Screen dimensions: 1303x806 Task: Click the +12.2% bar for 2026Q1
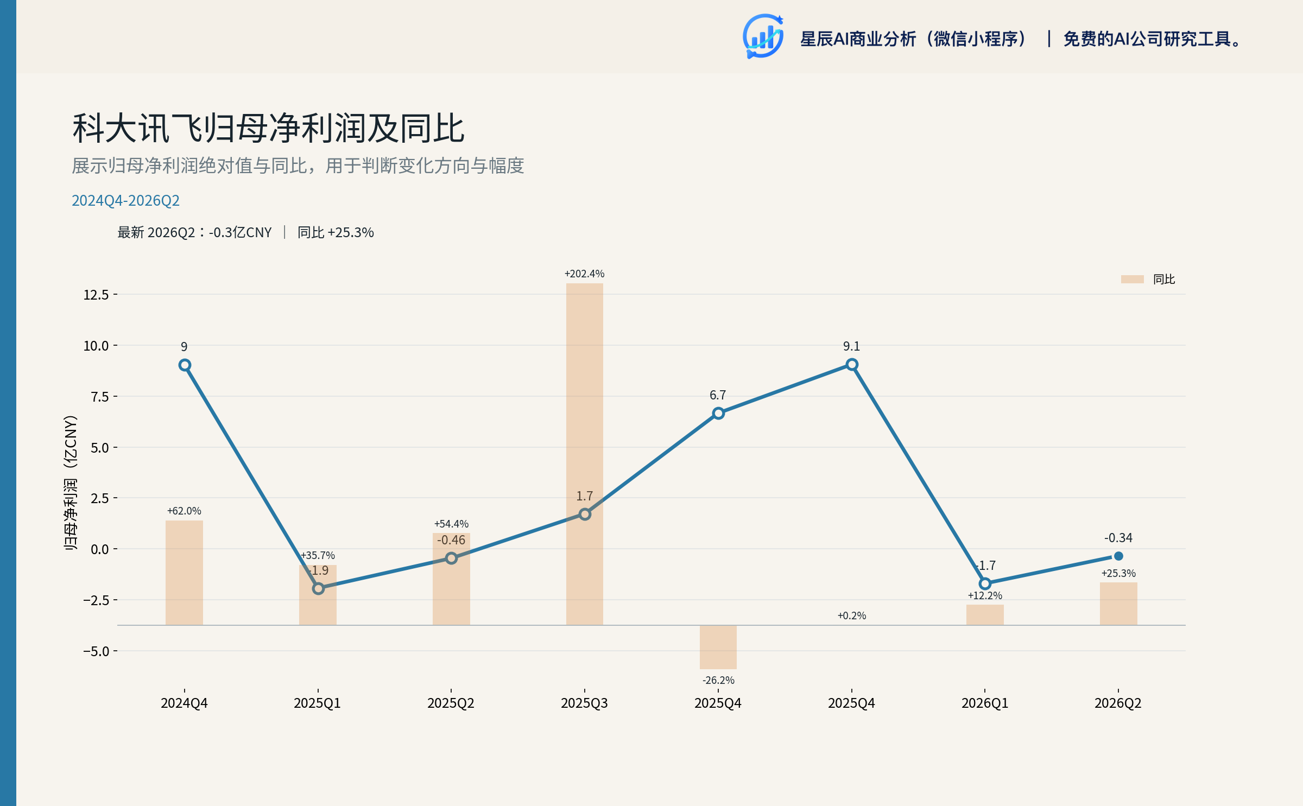(x=985, y=615)
